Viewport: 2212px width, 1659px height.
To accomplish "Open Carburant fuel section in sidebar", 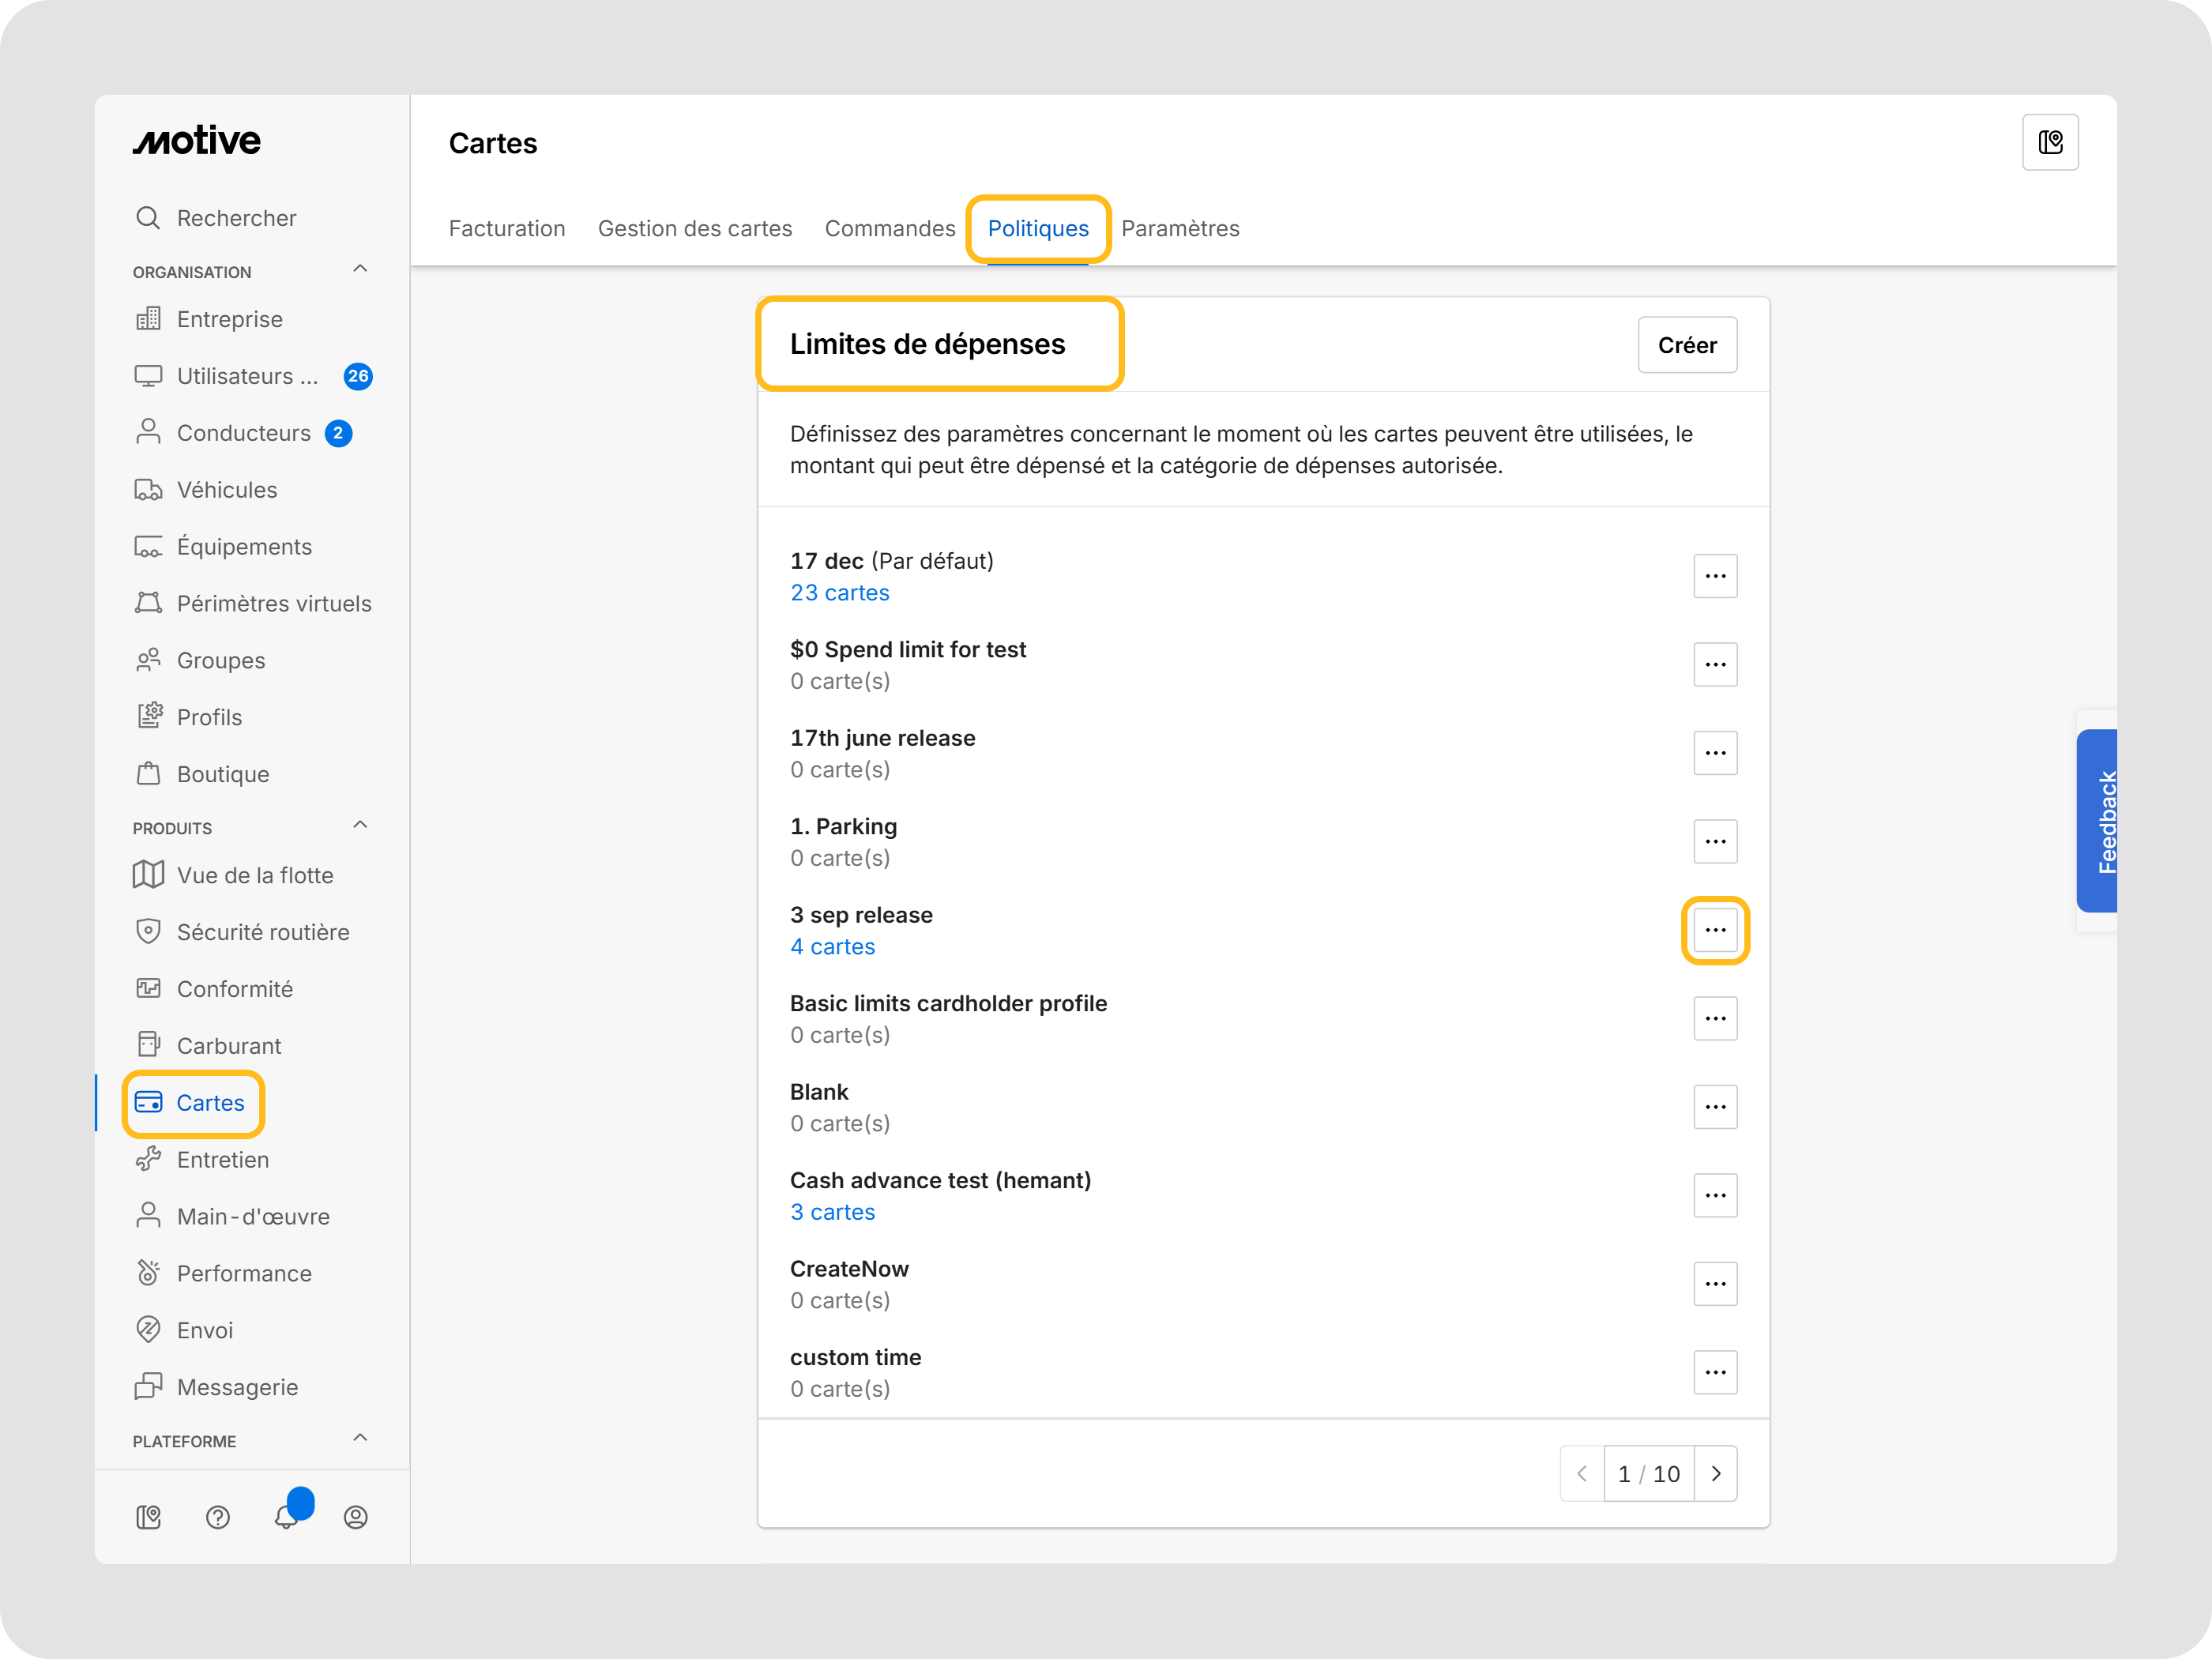I will pyautogui.click(x=229, y=1045).
